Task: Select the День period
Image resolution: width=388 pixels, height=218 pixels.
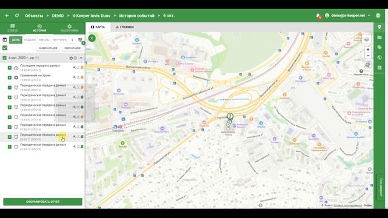Action: (x=16, y=40)
